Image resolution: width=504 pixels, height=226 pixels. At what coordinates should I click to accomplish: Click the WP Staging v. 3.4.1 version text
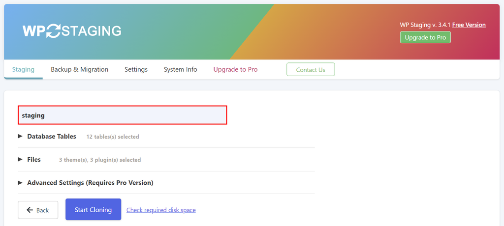[425, 25]
